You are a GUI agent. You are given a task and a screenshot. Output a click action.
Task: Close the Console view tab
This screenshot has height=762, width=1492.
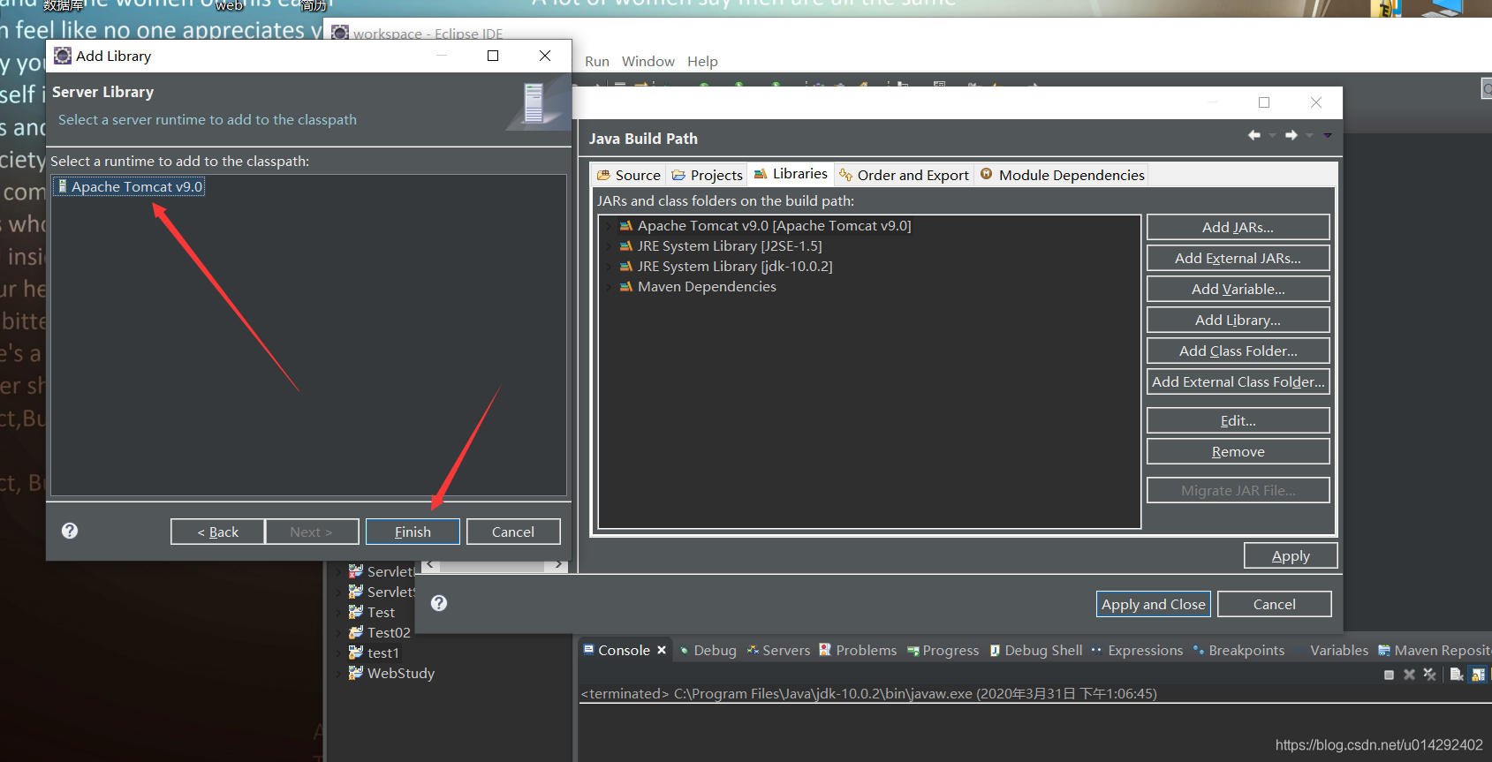(x=662, y=650)
